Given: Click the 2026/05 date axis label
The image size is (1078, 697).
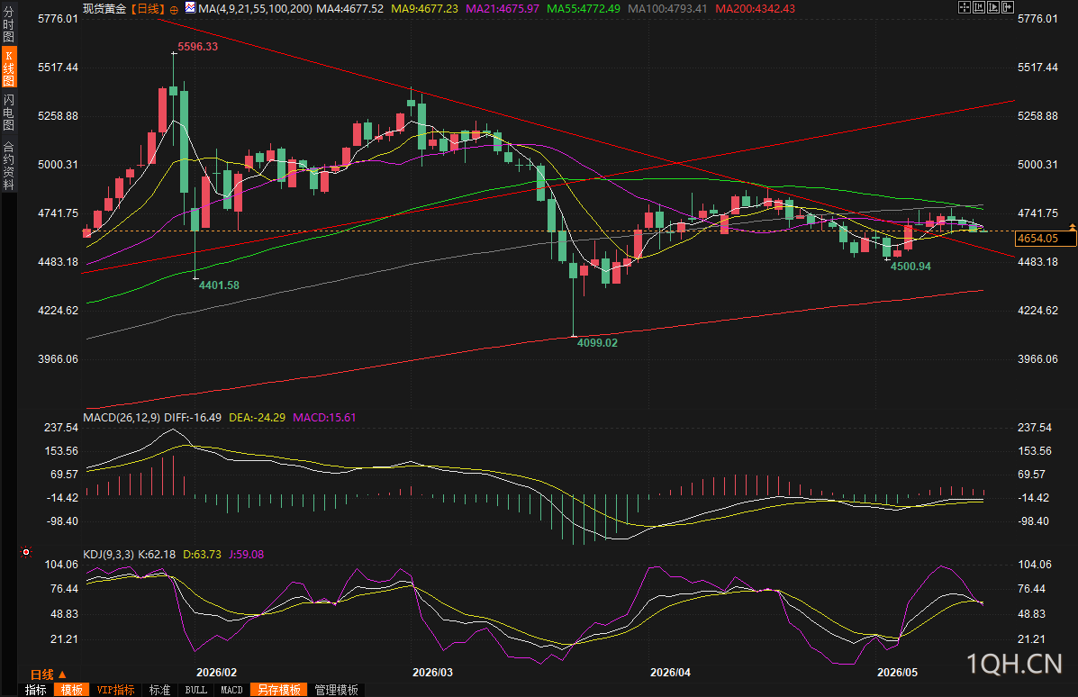Looking at the screenshot, I should pyautogui.click(x=897, y=673).
